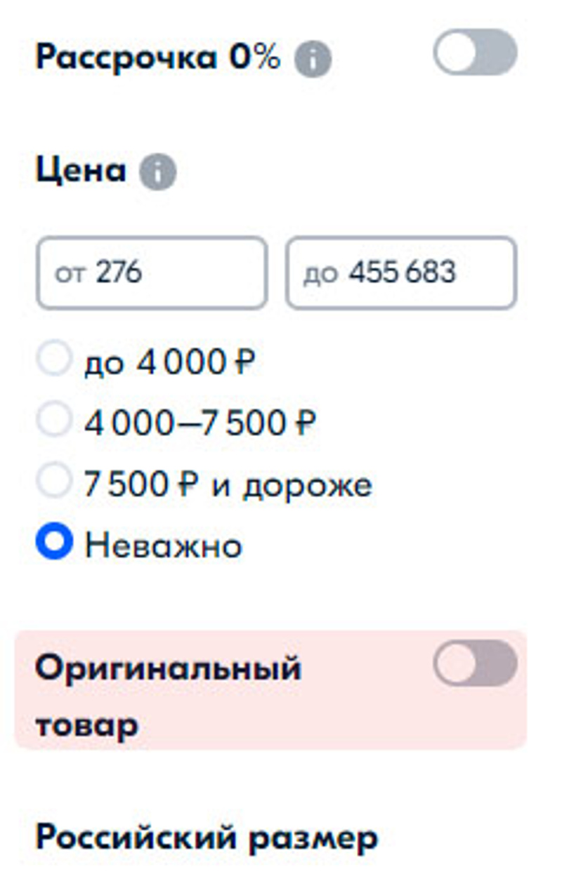Choose the '4 000–7 500 ₽' radio circle

[54, 421]
